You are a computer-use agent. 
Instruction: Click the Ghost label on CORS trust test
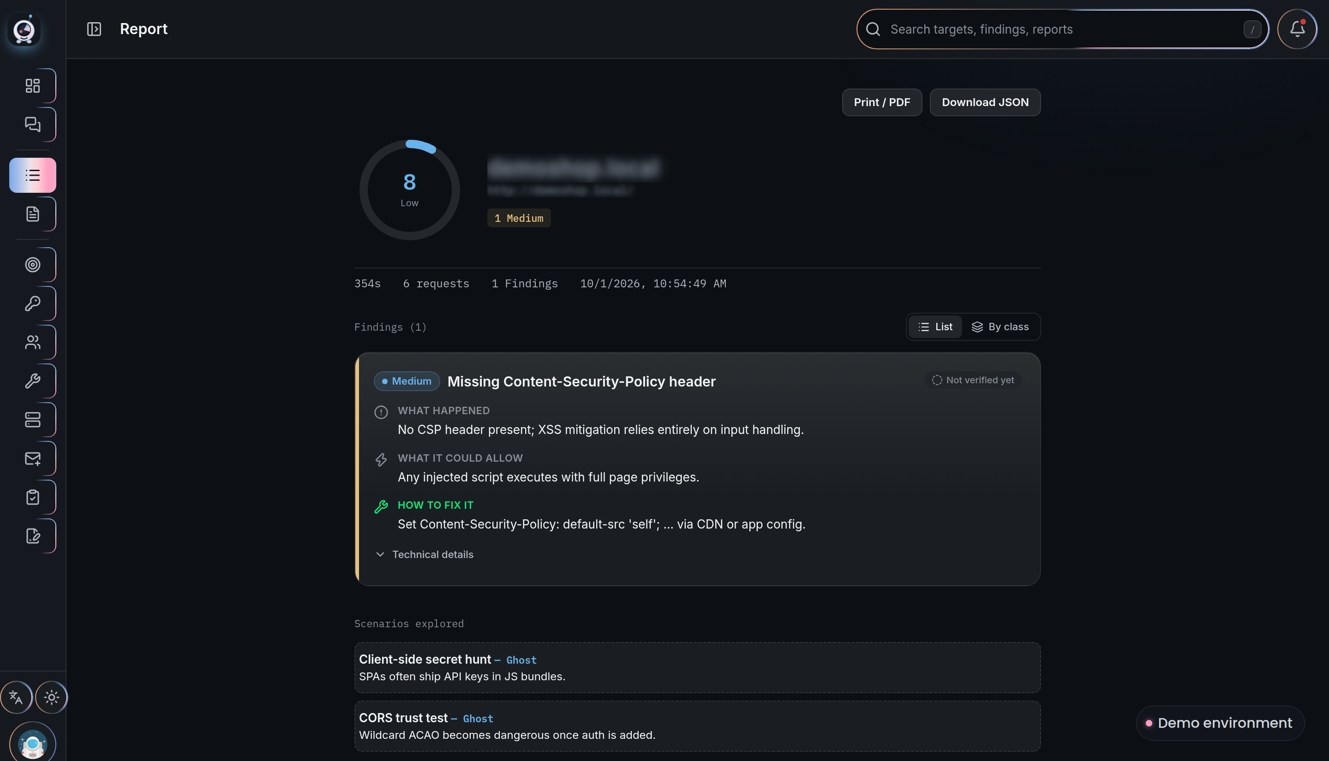pyautogui.click(x=478, y=719)
